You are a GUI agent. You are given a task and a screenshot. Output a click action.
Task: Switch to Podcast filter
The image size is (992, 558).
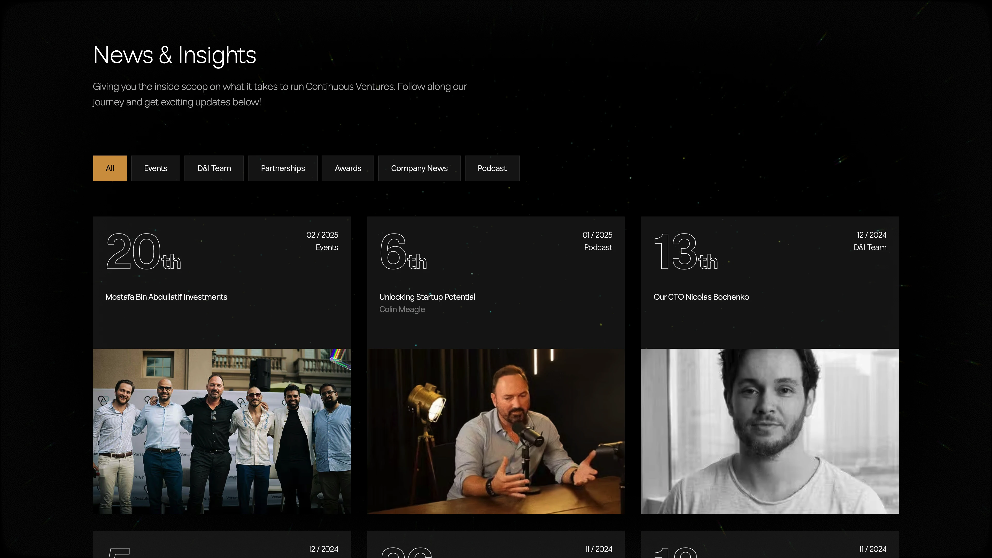click(x=492, y=168)
